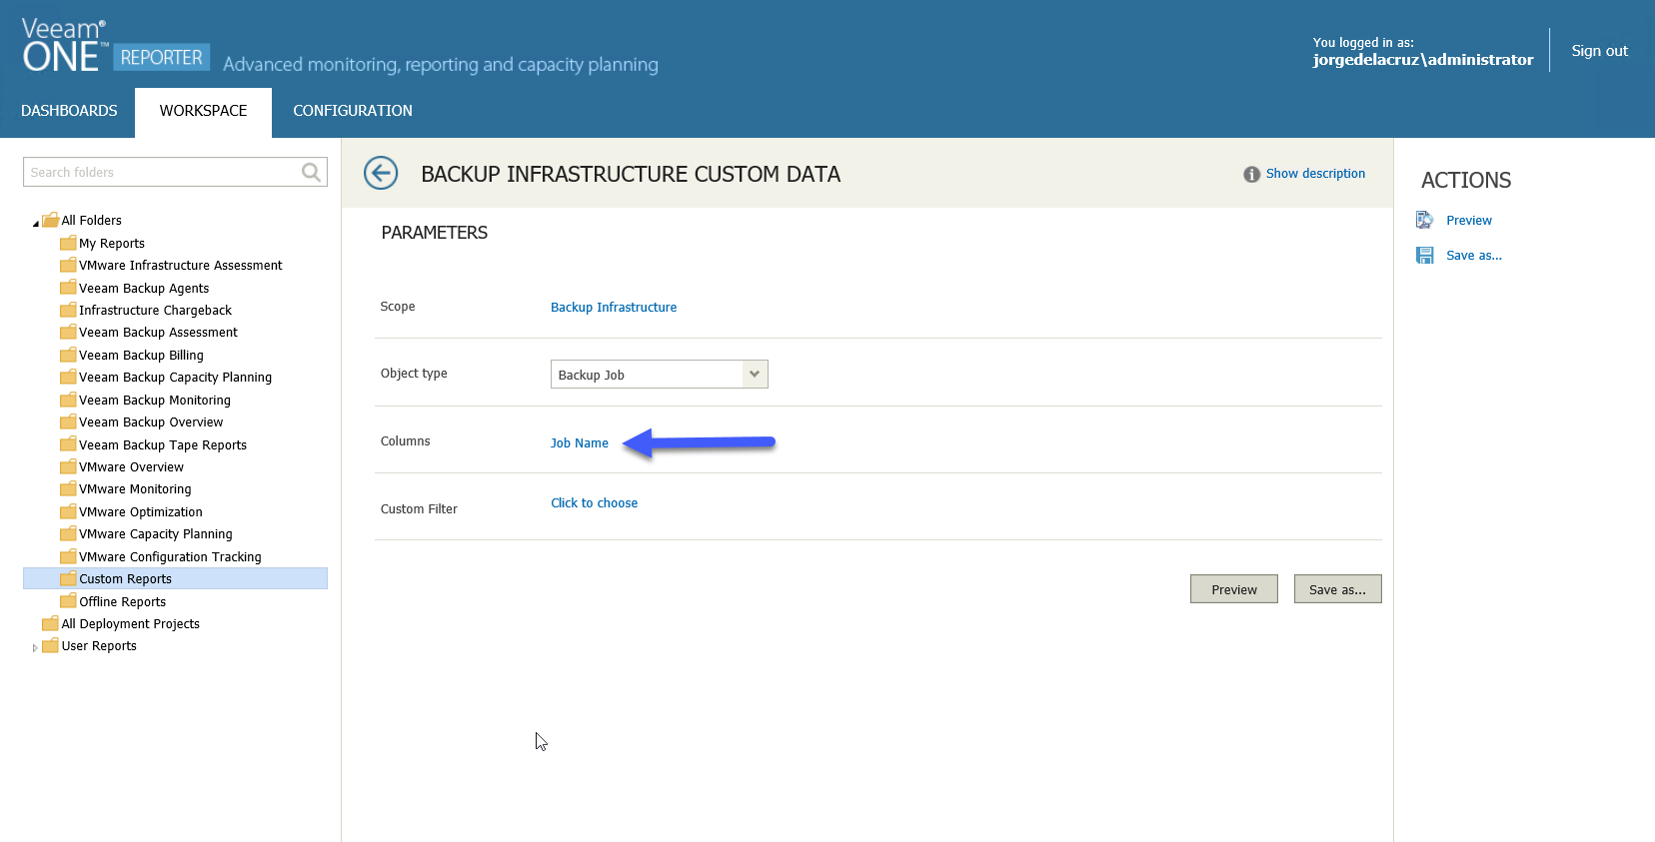
Task: Click the Sign out link
Action: click(1599, 51)
